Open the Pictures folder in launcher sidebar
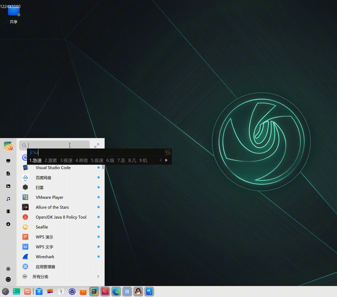The height and width of the screenshot is (297, 337). point(8,186)
